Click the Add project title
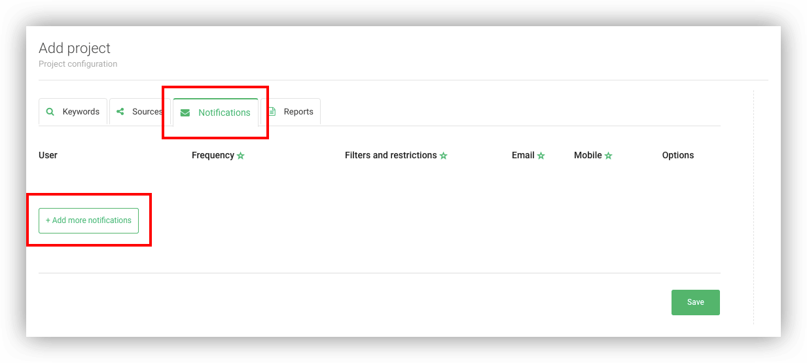The width and height of the screenshot is (807, 363). tap(75, 48)
